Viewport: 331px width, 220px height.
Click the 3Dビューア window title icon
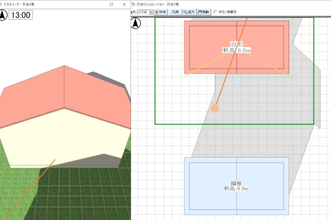[x=1, y=4]
